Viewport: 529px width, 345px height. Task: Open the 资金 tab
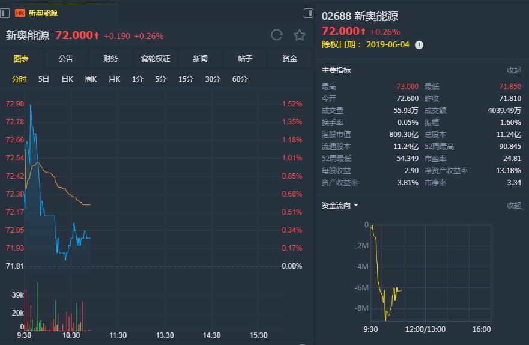click(x=290, y=59)
